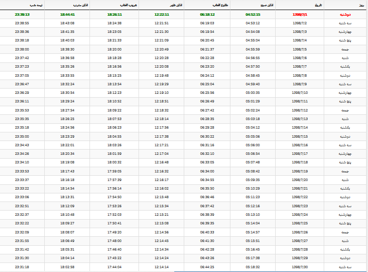
Task: Click time cell 17:48:00
Action: (x=115, y=241)
